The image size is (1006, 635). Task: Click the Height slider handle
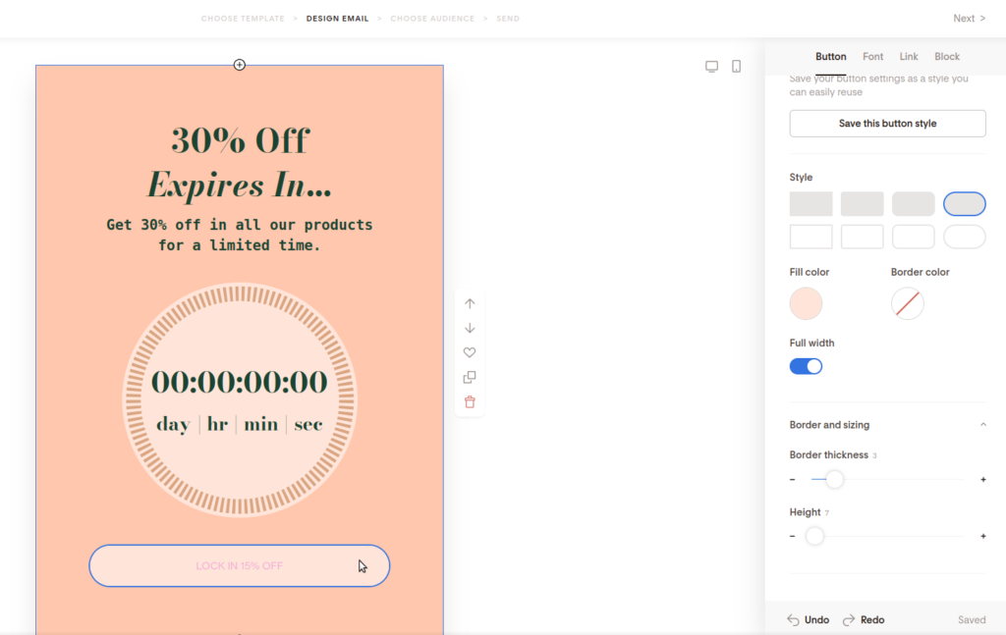pyautogui.click(x=814, y=536)
